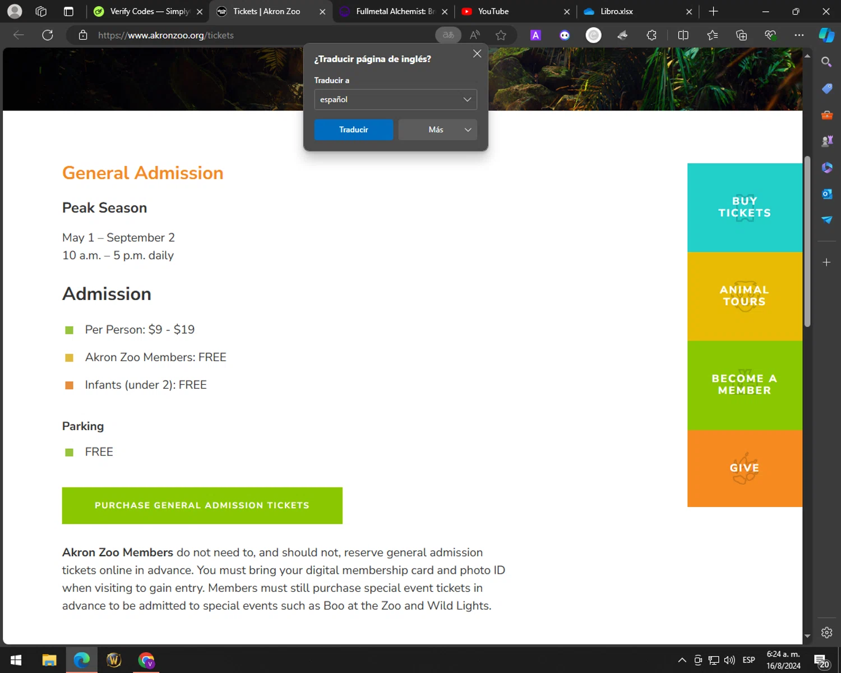Click the "Per Person: $9 - $19" text
This screenshot has height=673, width=841.
pos(140,329)
